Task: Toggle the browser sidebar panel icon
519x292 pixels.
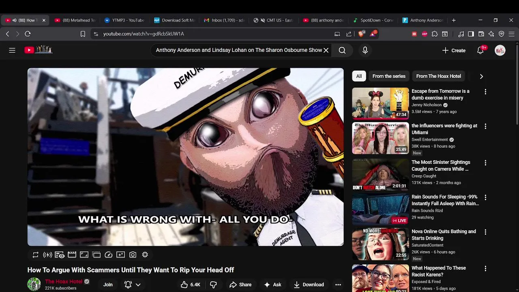Action: pos(471,34)
